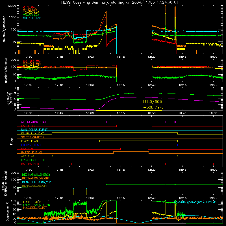Click the first bad packets red tick marker
Viewport: 226px width, 226px height.
72,164
